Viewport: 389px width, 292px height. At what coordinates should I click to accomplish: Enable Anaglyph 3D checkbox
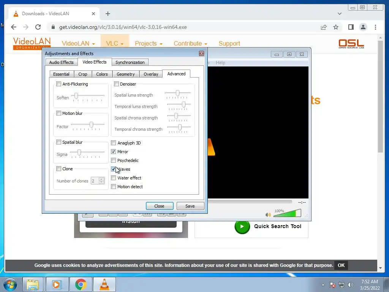(113, 143)
